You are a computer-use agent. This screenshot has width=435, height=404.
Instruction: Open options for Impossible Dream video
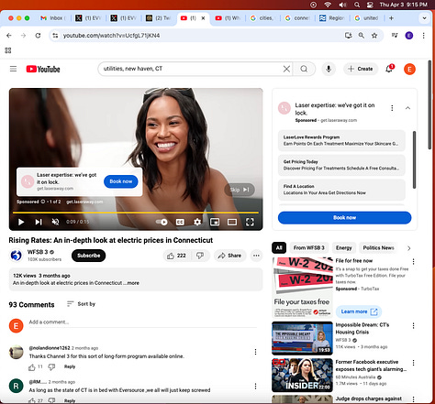pos(413,325)
